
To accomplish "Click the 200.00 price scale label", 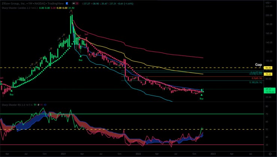I will click(x=269, y=15).
